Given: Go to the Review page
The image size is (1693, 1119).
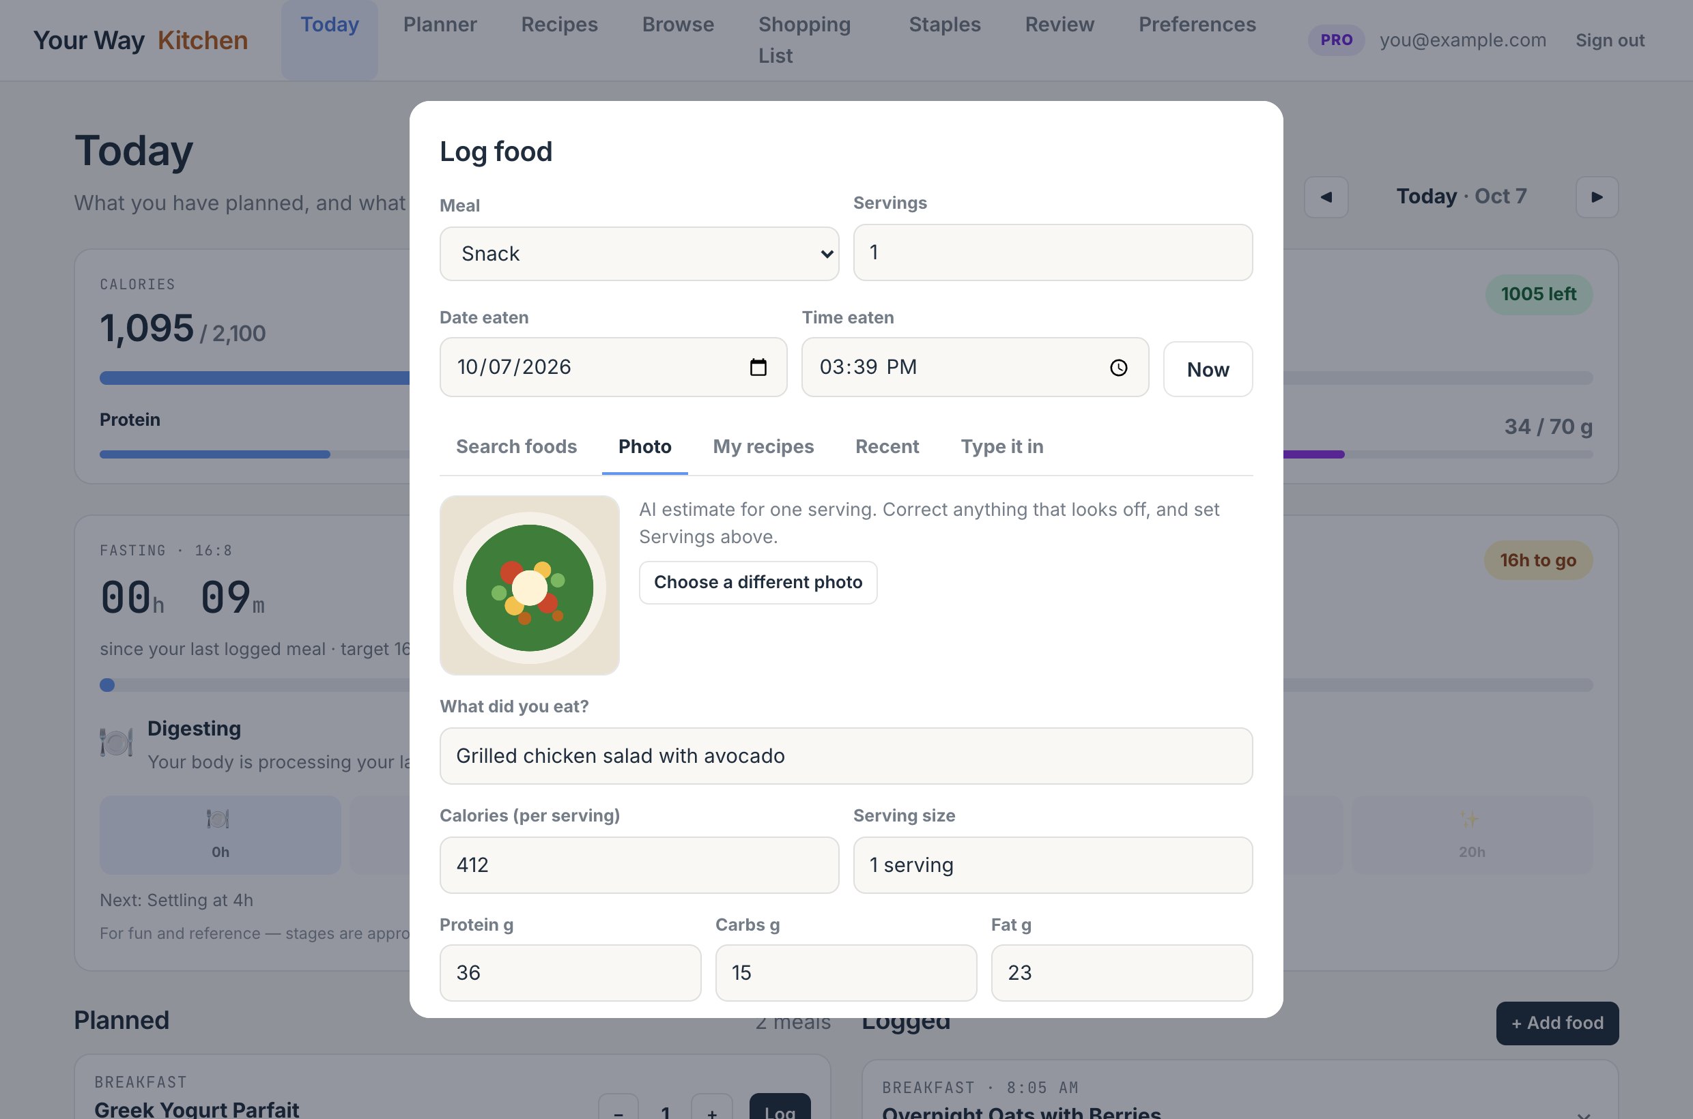Looking at the screenshot, I should click(1059, 25).
